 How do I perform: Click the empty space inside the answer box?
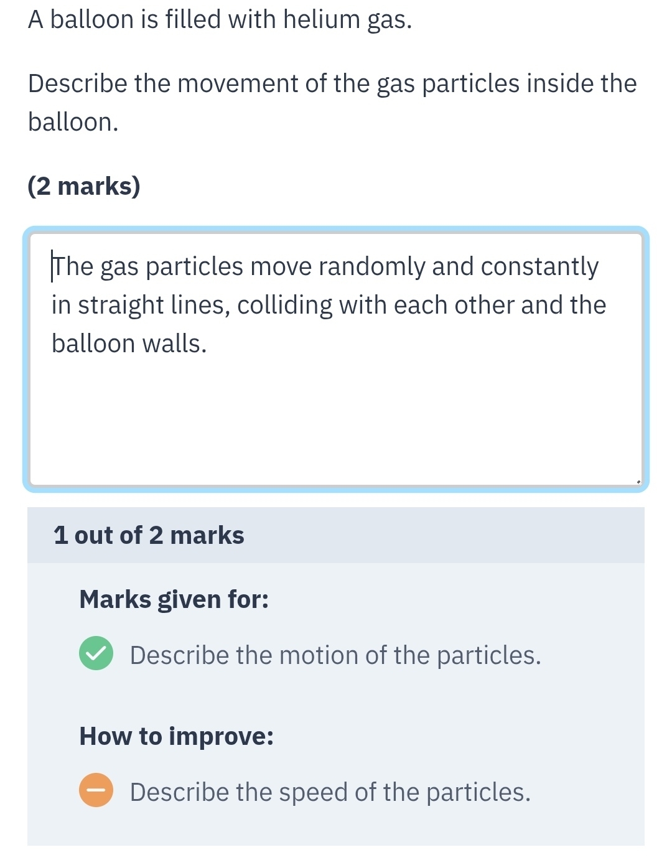pyautogui.click(x=336, y=423)
